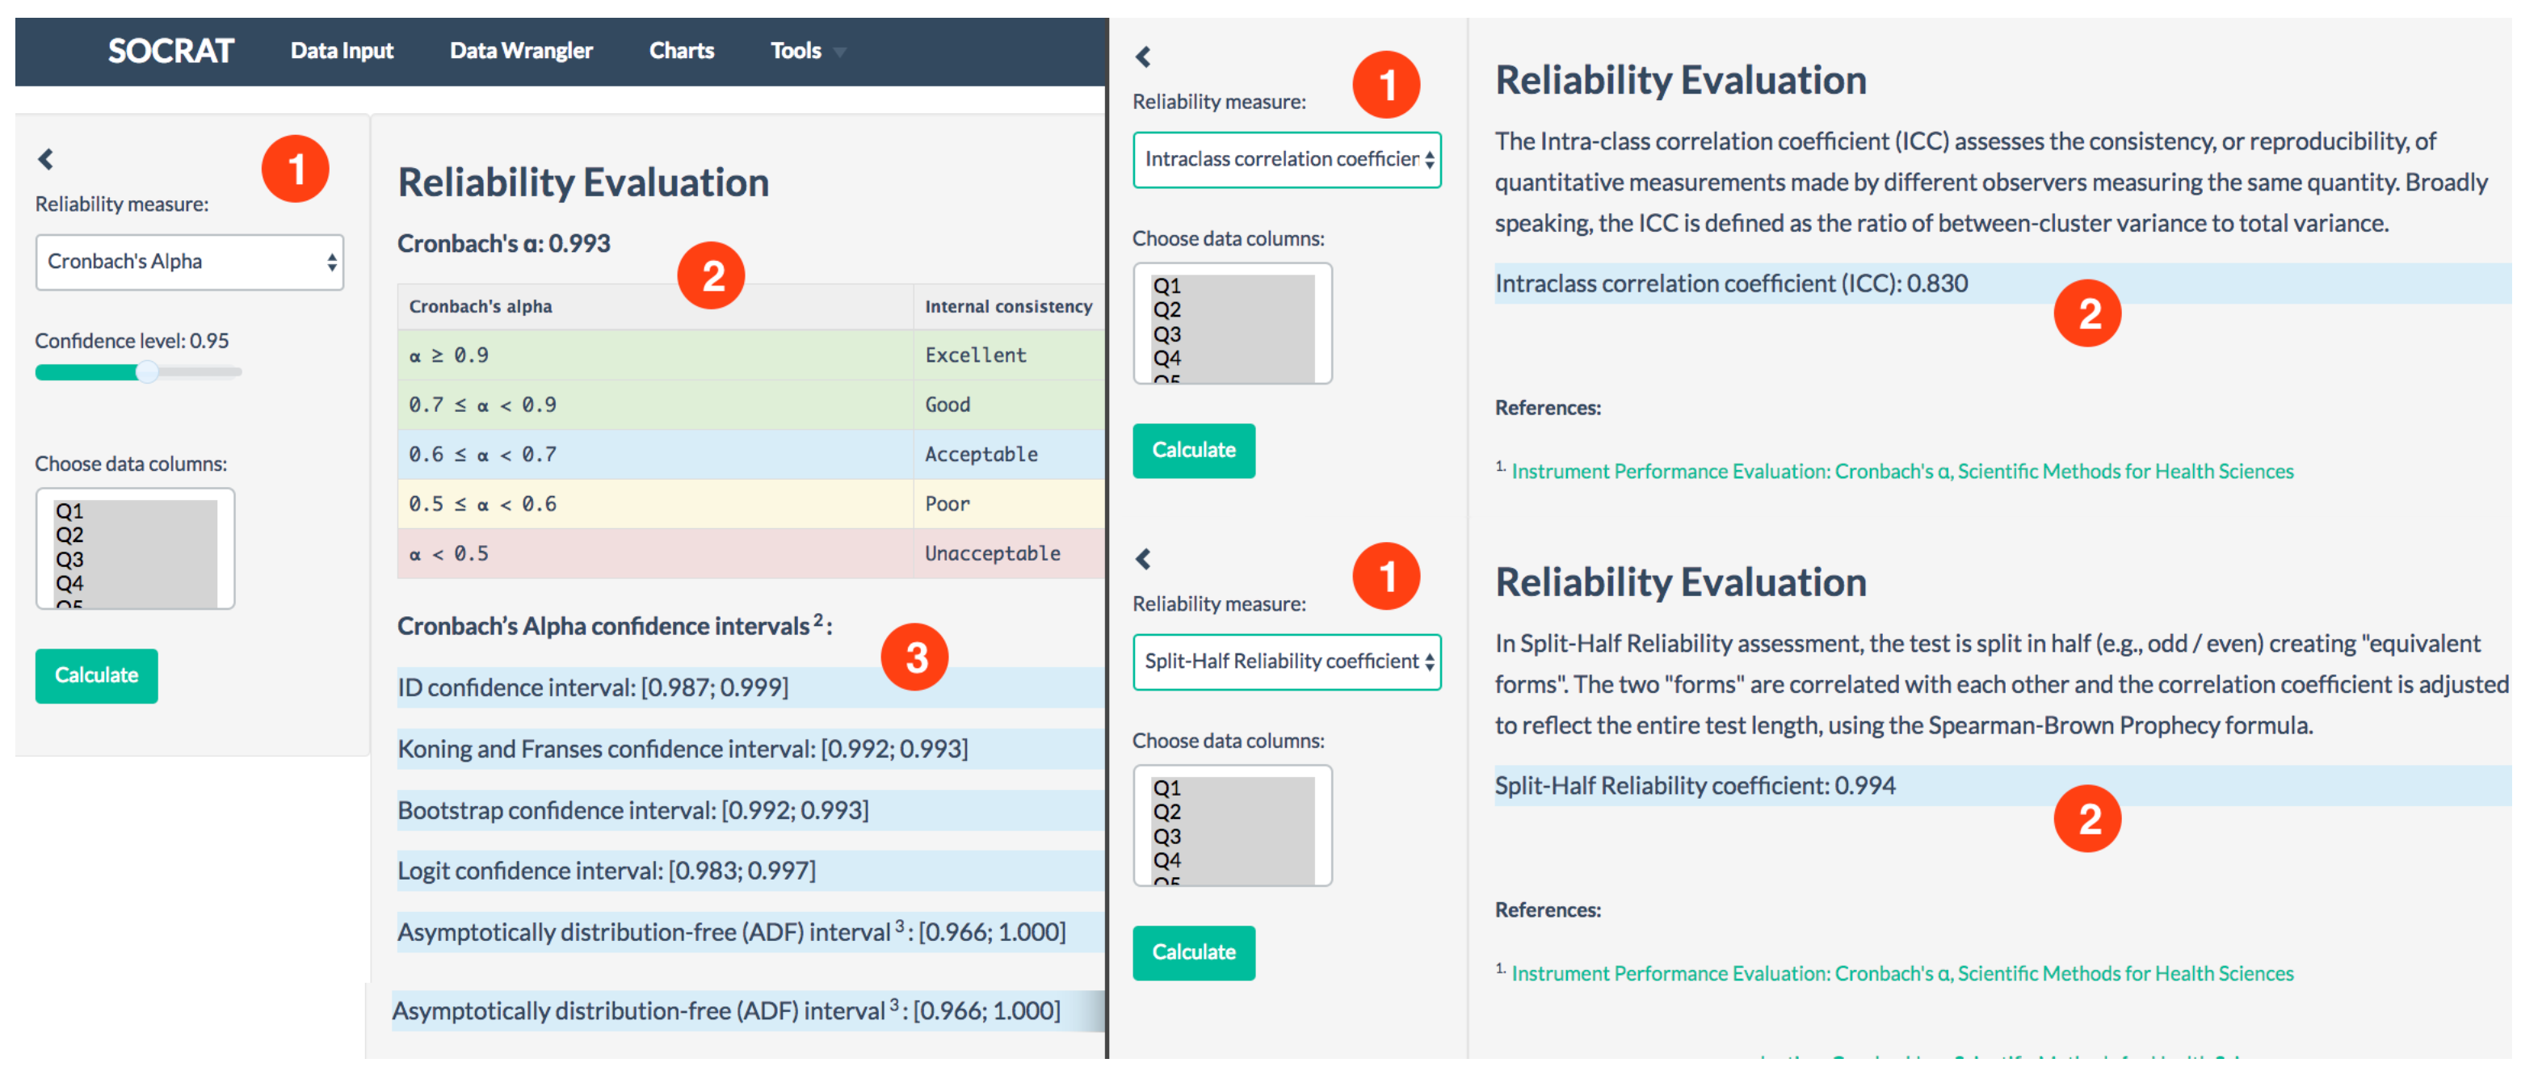Open the Data Input menu
The image size is (2538, 1088).
tap(341, 50)
